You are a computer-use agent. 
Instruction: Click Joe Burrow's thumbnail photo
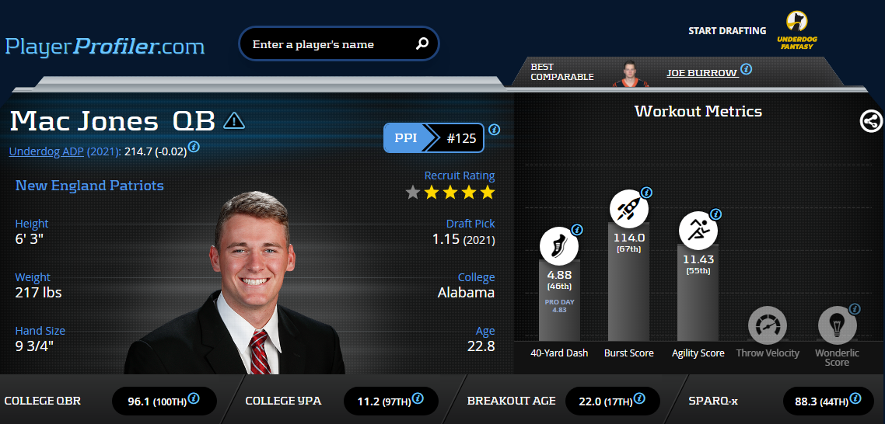(631, 73)
